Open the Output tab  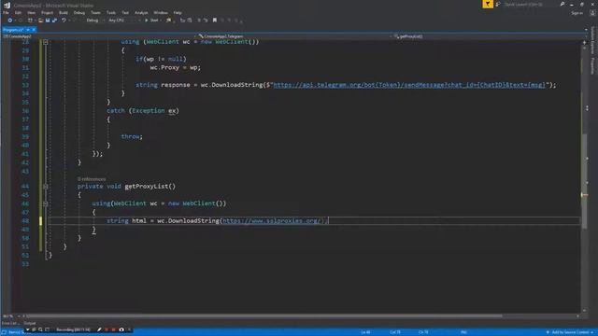[29, 324]
